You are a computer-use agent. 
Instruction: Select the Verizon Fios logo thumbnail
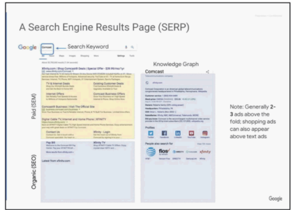[164, 152]
